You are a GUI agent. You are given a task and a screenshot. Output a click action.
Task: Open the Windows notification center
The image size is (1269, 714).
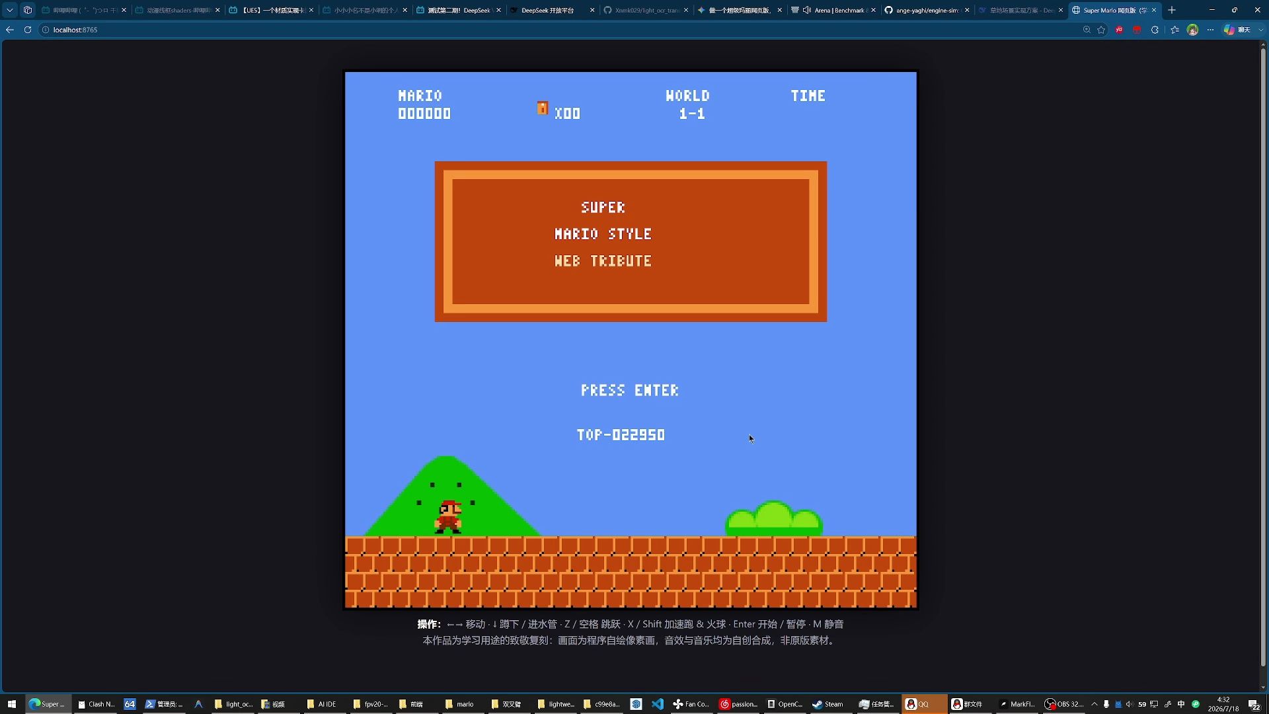click(1254, 704)
